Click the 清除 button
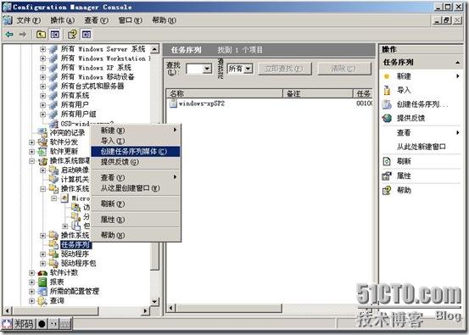The image size is (469, 335). point(344,69)
